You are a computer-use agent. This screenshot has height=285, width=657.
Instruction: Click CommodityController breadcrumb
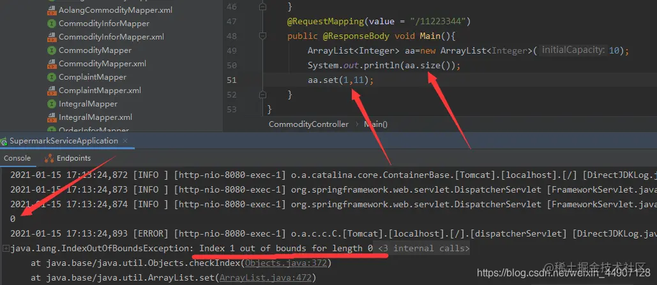[308, 124]
